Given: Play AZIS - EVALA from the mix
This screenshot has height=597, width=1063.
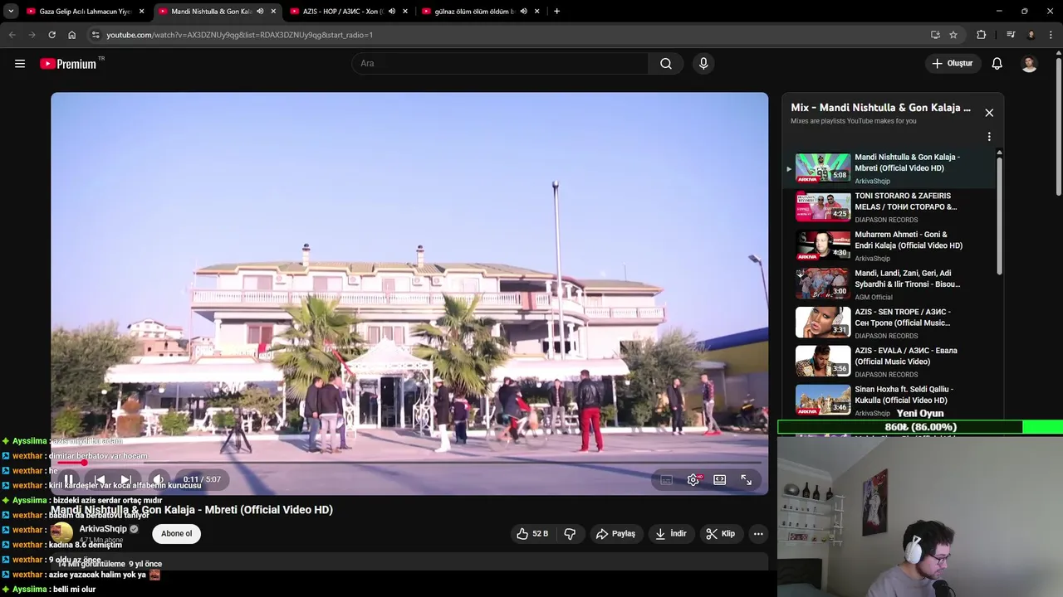Looking at the screenshot, I should [x=890, y=362].
